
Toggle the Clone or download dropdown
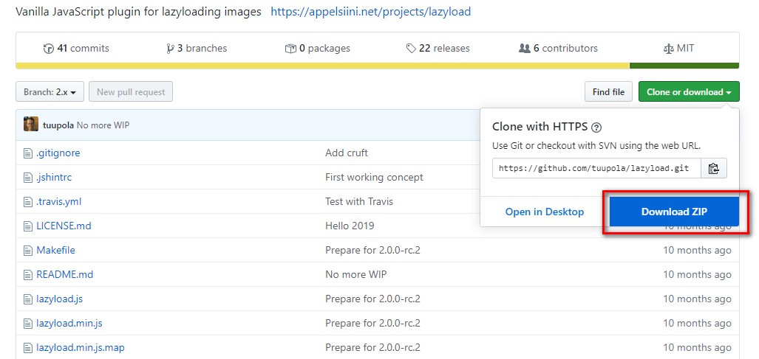pos(689,91)
